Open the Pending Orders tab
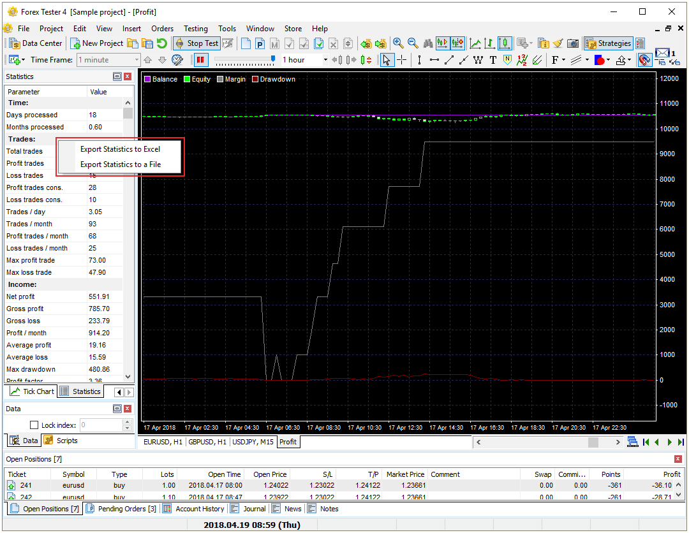Viewport: 689px width, 533px height. pyautogui.click(x=121, y=509)
